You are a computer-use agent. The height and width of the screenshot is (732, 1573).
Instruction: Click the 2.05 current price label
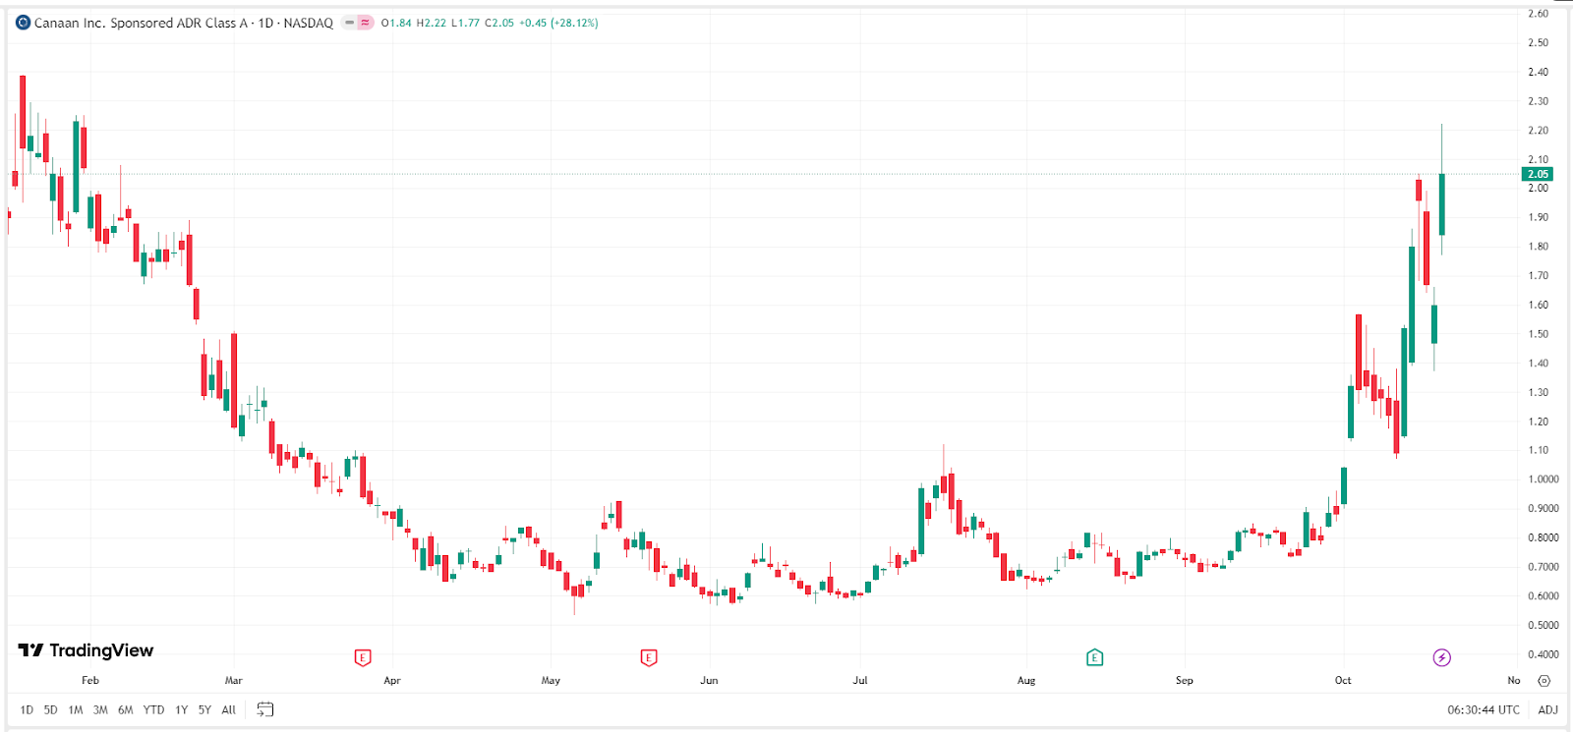(1538, 174)
